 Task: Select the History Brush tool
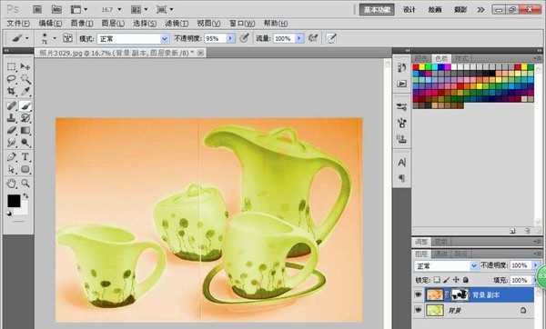pos(25,118)
